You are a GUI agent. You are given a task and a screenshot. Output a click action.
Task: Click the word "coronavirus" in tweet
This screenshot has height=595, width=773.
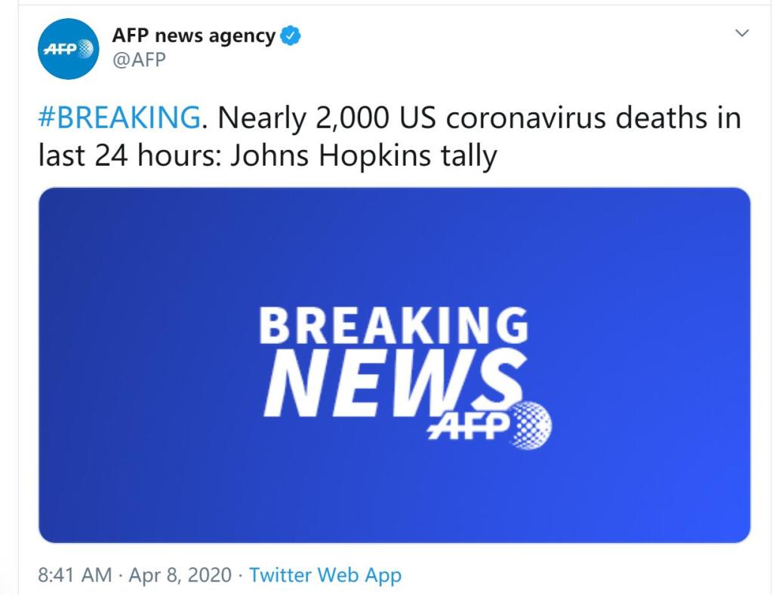pos(526,118)
